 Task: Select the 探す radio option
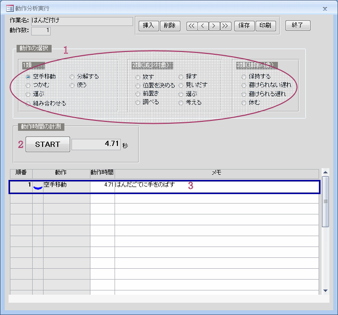tap(181, 77)
